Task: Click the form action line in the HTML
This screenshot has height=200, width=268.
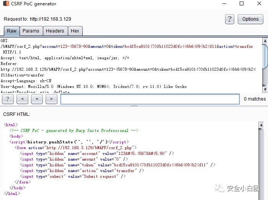Action: (75, 148)
